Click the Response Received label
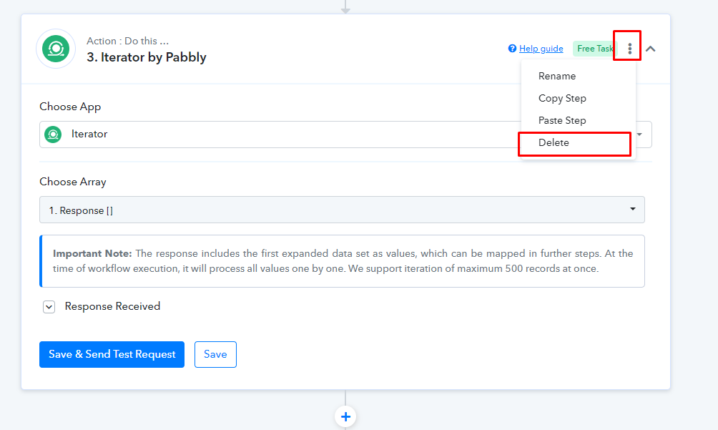 point(113,306)
